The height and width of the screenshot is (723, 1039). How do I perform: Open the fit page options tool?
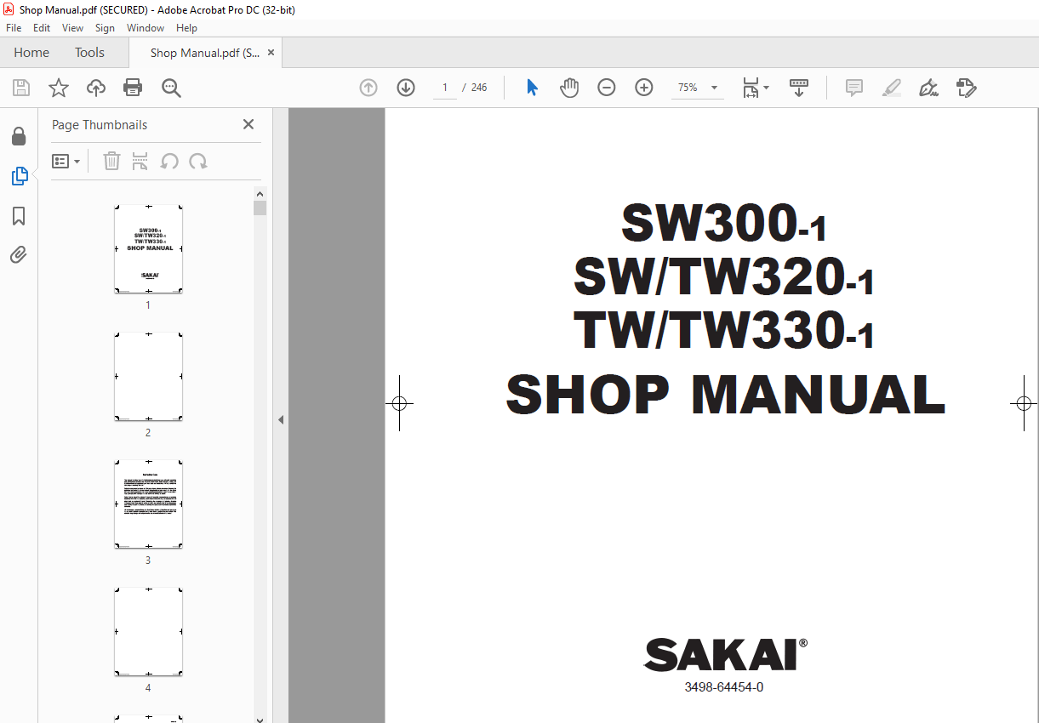[x=755, y=88]
